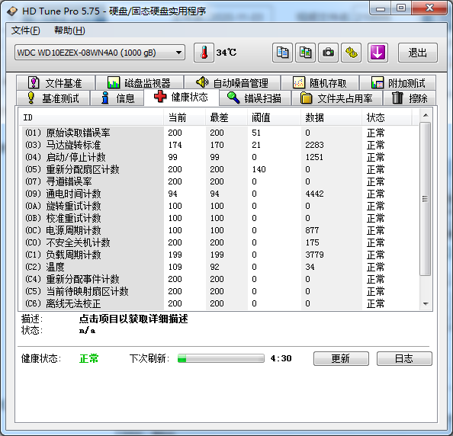Open the 错误扫描 tab

point(255,98)
